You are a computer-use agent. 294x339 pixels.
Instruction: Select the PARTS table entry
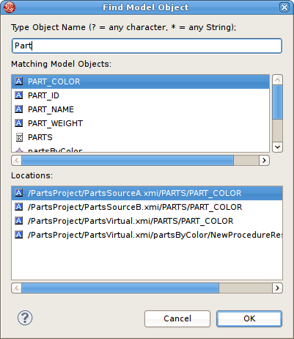[141, 137]
